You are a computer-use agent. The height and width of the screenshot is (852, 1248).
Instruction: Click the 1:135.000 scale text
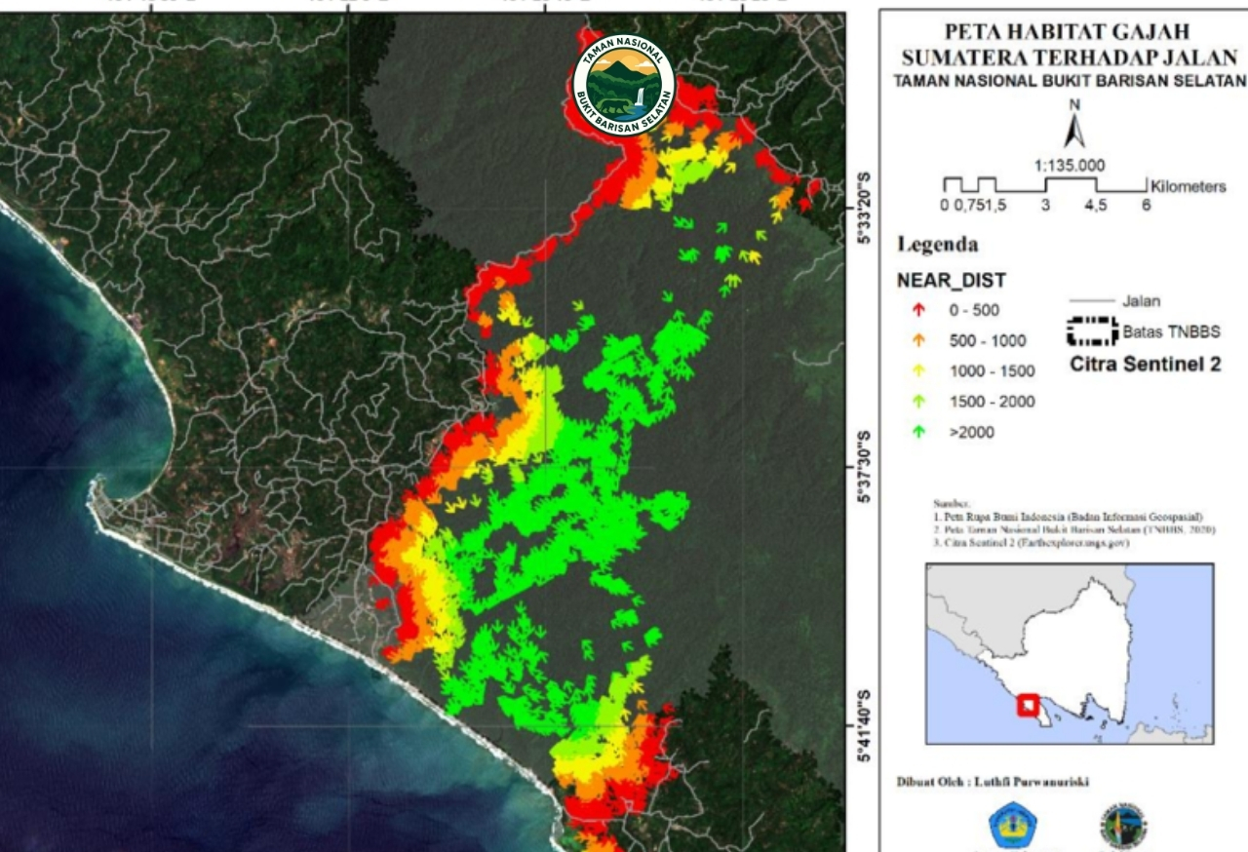point(1070,165)
